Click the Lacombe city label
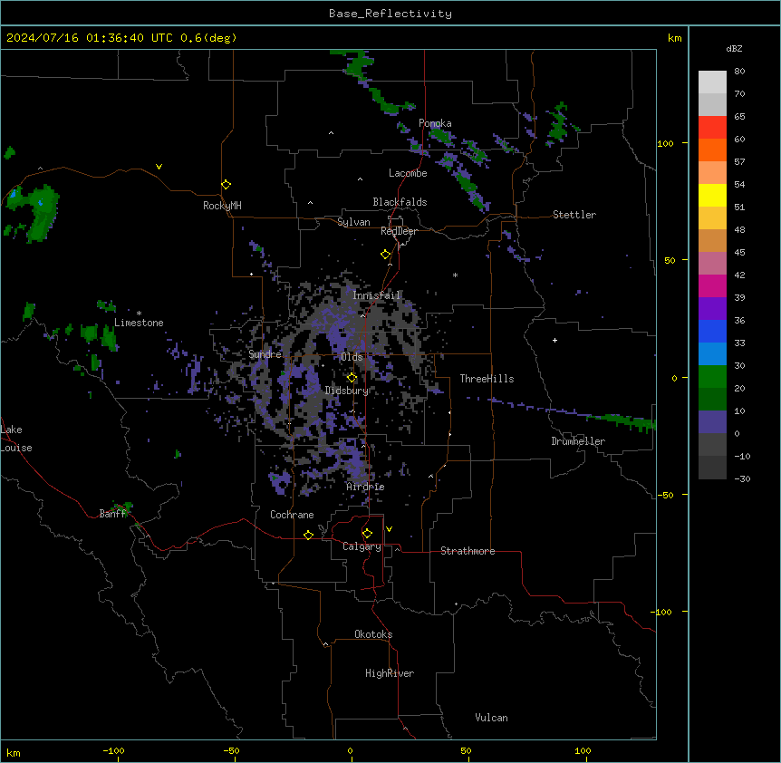The height and width of the screenshot is (763, 781). coord(408,173)
